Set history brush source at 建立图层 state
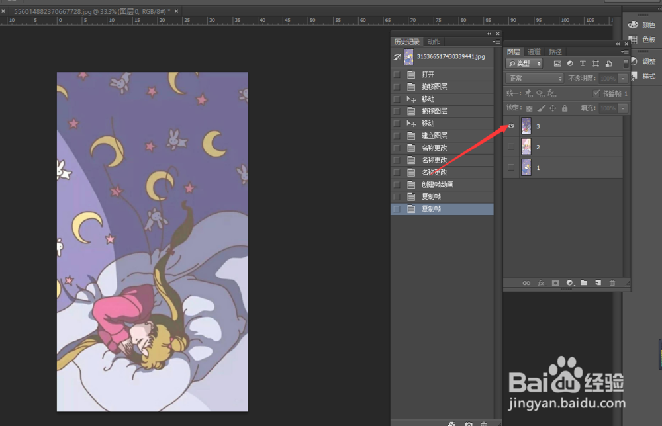 [x=397, y=136]
